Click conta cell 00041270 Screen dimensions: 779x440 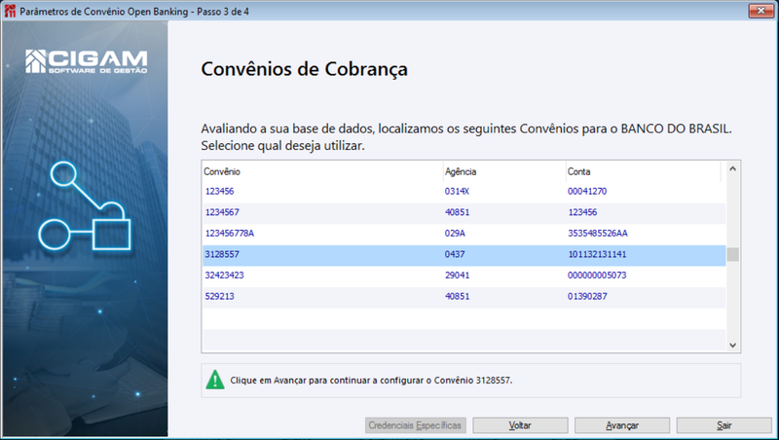point(587,191)
